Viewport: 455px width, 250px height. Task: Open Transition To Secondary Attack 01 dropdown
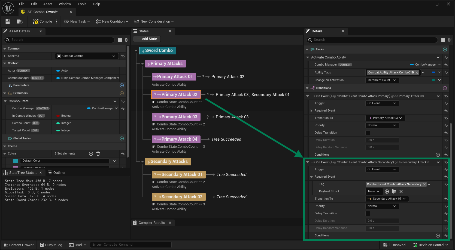coord(387,199)
